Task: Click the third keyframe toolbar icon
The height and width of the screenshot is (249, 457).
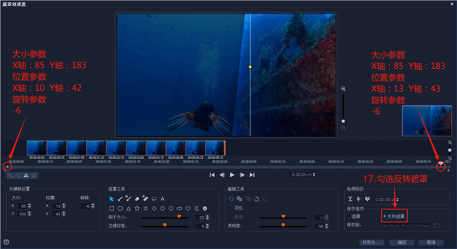Action: tap(26, 175)
